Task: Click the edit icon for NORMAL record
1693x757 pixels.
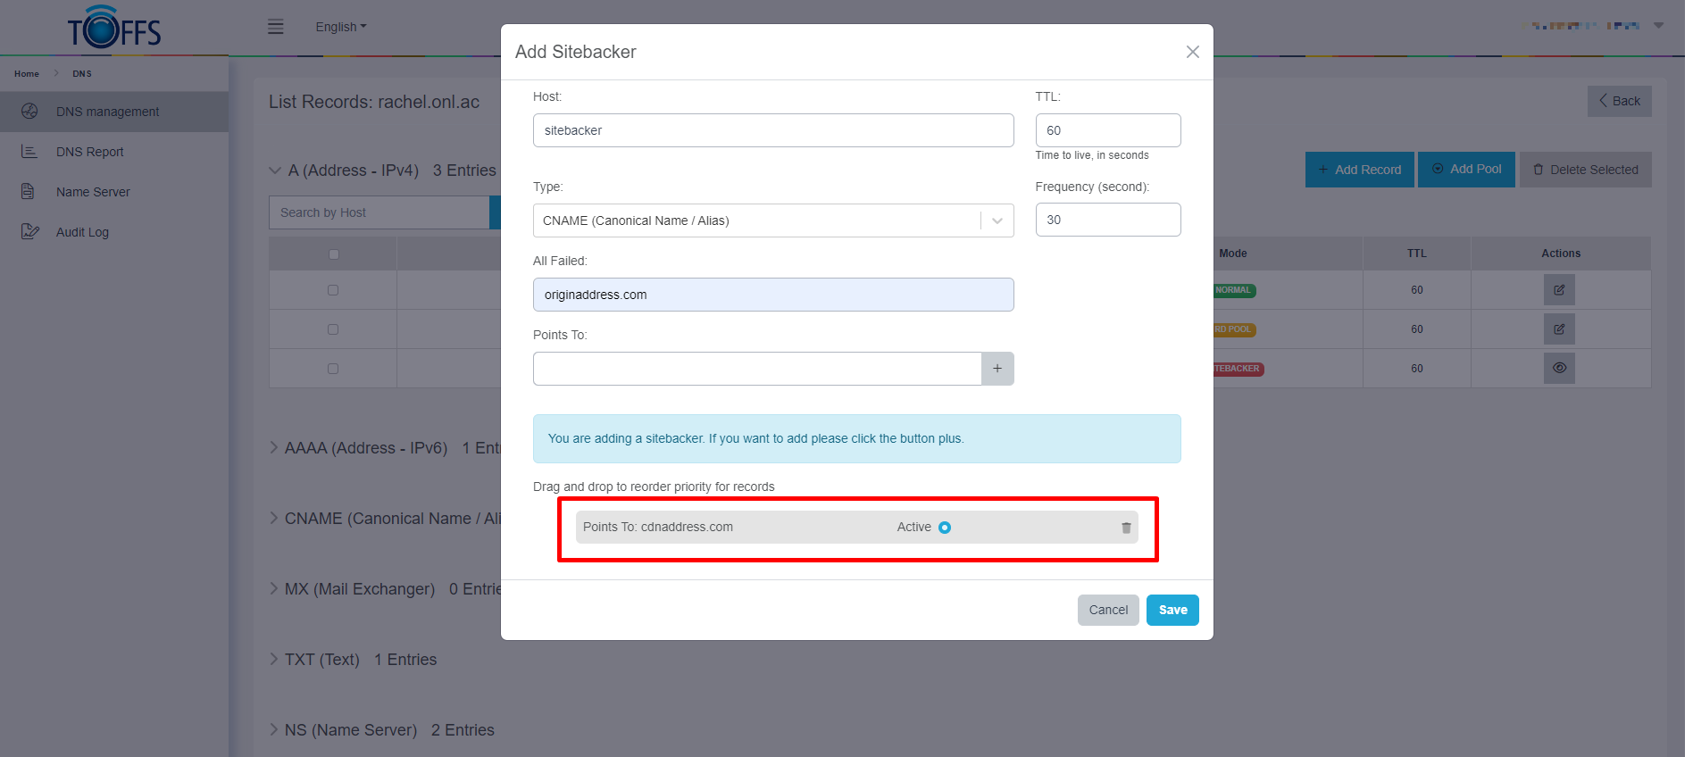Action: tap(1558, 290)
